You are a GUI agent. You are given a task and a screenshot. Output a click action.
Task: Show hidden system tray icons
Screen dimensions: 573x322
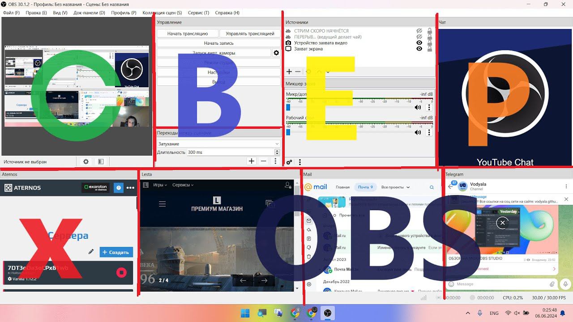pos(468,313)
